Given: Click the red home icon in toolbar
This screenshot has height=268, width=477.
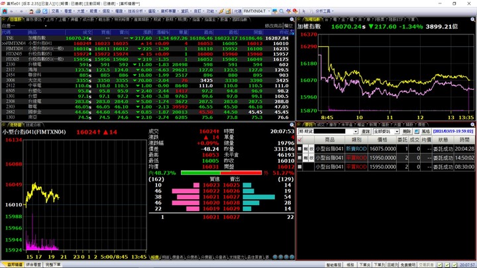Looking at the screenshot, I should [x=5, y=11].
